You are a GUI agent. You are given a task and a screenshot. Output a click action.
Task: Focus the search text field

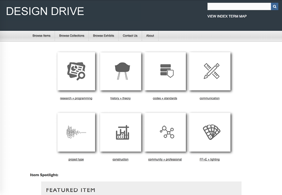239,6
